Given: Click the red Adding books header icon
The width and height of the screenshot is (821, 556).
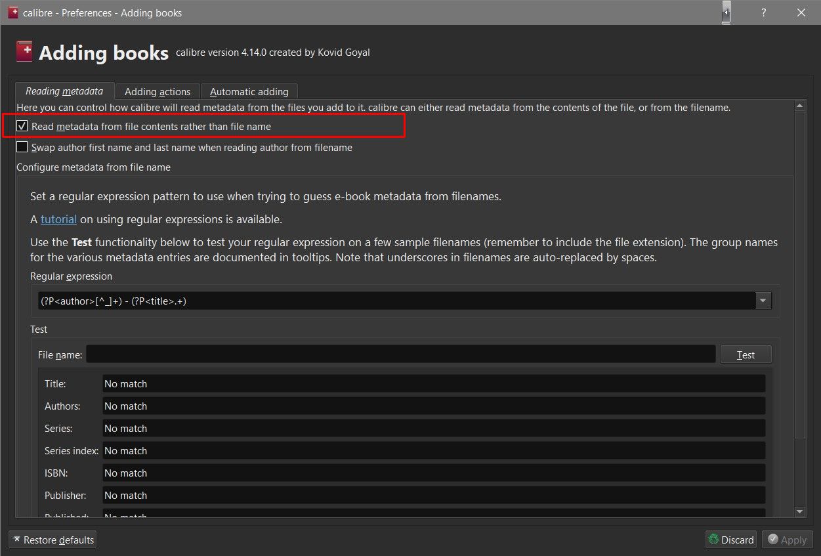Looking at the screenshot, I should (24, 51).
